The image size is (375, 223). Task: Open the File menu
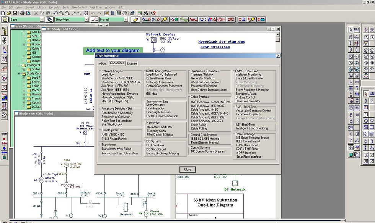coord(3,7)
